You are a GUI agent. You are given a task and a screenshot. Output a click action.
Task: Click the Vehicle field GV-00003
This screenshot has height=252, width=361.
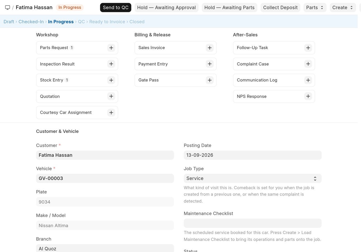coord(105,178)
